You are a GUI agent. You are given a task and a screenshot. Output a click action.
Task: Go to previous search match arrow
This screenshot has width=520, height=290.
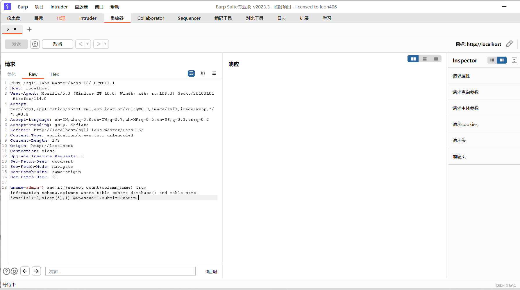[25, 271]
